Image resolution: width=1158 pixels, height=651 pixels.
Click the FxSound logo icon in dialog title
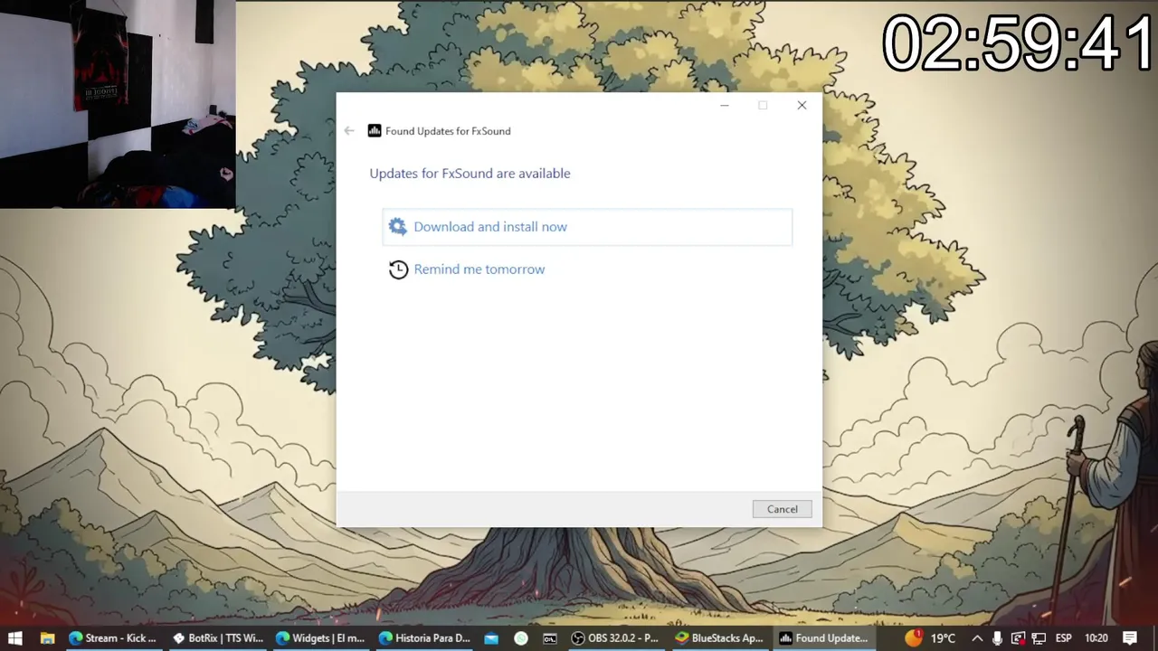[375, 131]
